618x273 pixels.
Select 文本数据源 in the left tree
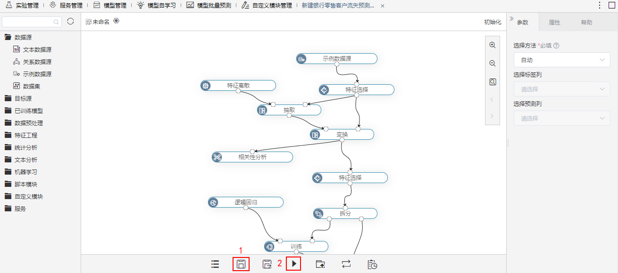tap(32, 49)
